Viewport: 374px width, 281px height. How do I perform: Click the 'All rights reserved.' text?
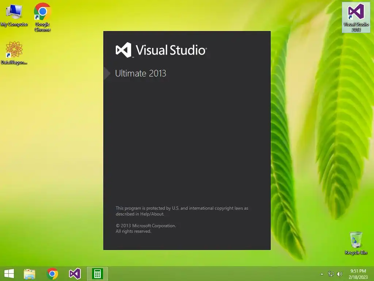click(133, 231)
